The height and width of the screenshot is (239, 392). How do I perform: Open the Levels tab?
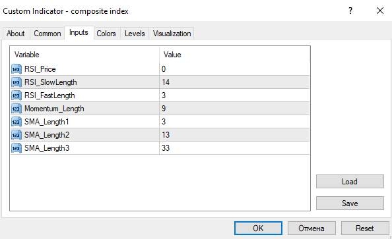point(135,34)
